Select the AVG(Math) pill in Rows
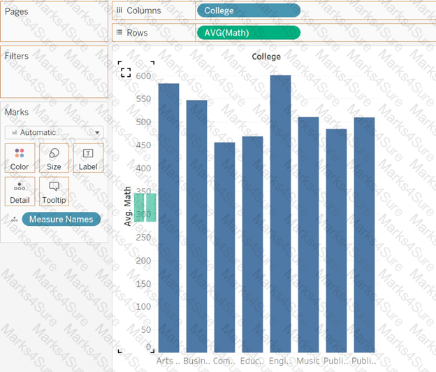Image resolution: width=436 pixels, height=372 pixels. coord(249,33)
